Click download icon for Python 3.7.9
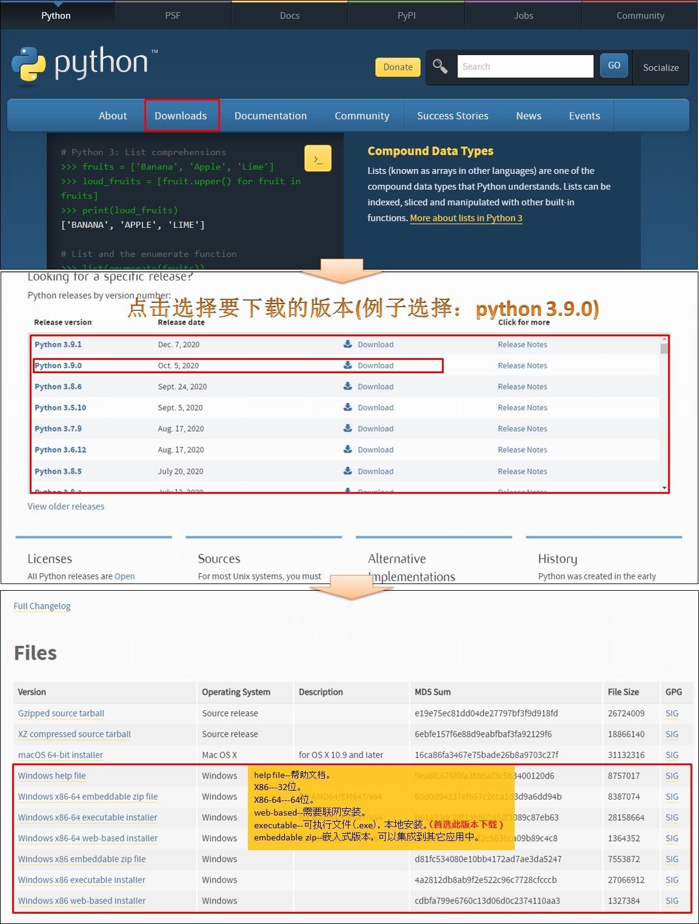 (348, 428)
